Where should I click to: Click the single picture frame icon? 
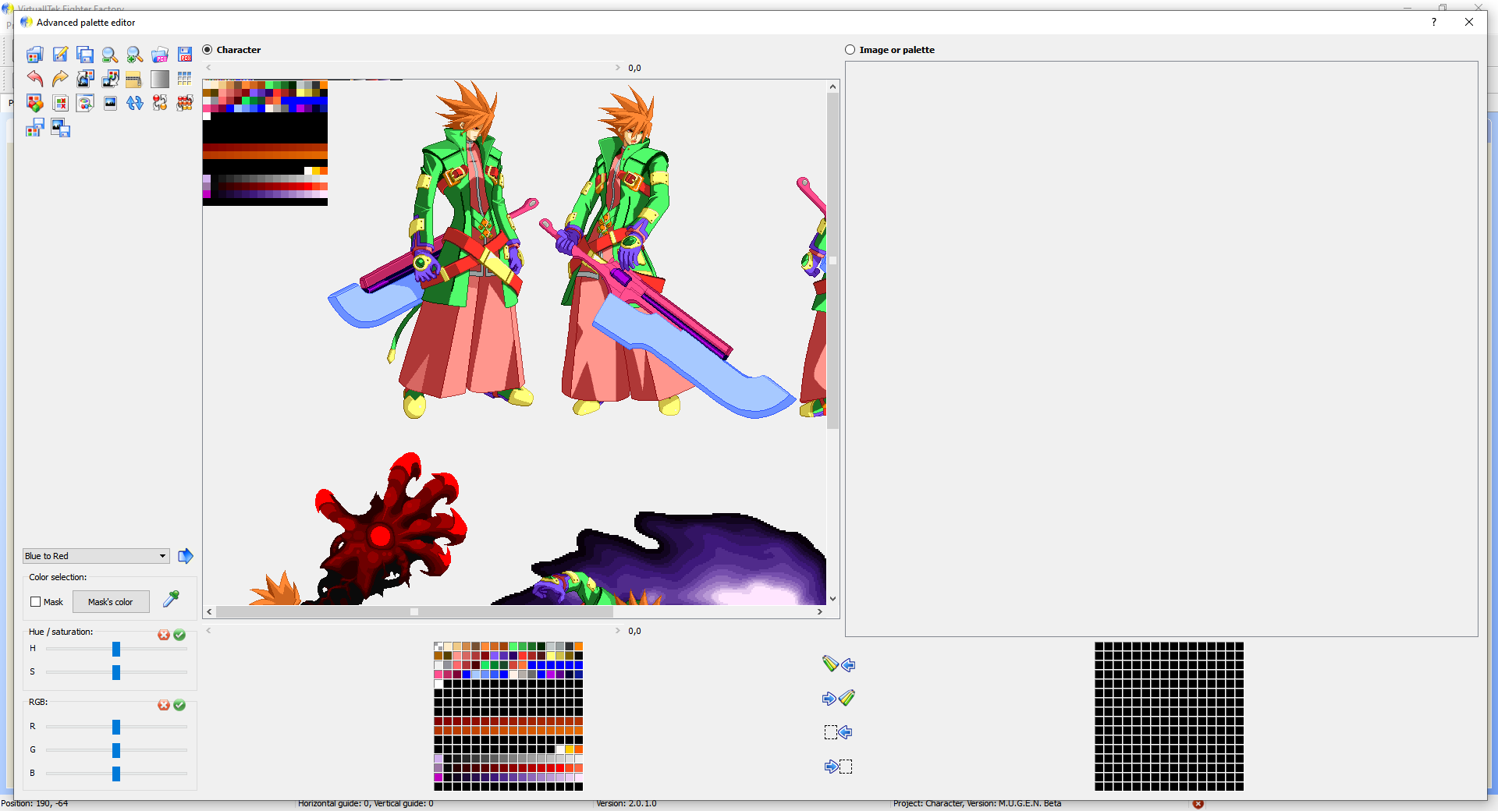(110, 103)
